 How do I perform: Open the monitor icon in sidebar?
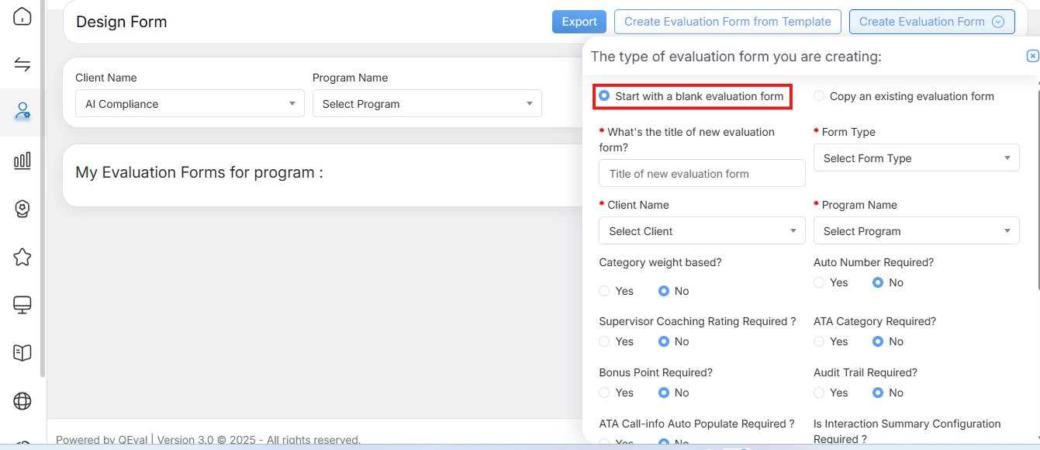point(22,305)
